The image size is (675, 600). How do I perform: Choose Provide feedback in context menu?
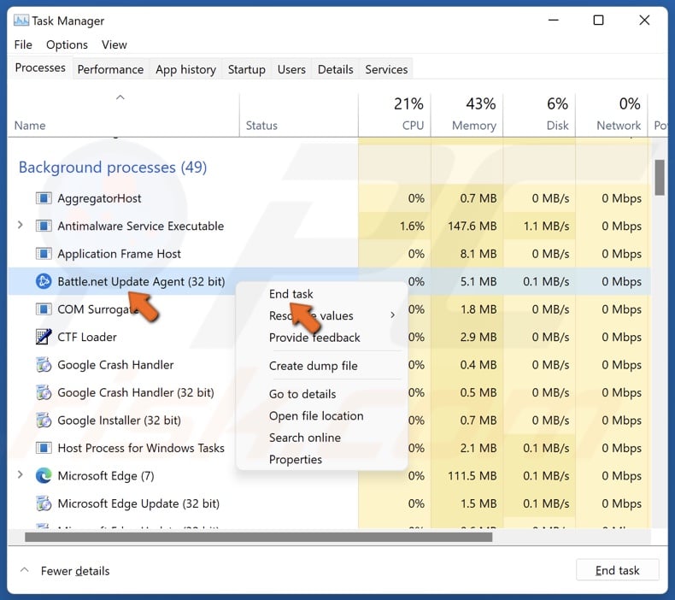[314, 338]
